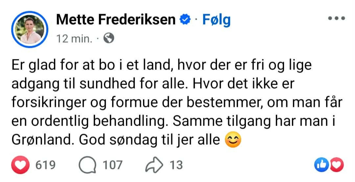This screenshot has height=182, width=355.
Task: Click the globe public-audience icon
Action: [x=108, y=39]
